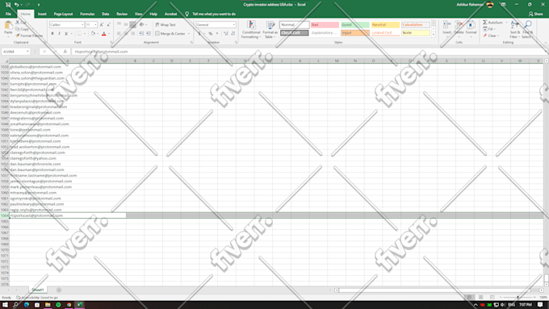The height and width of the screenshot is (309, 549).
Task: Increase font size icon
Action: 102,25
